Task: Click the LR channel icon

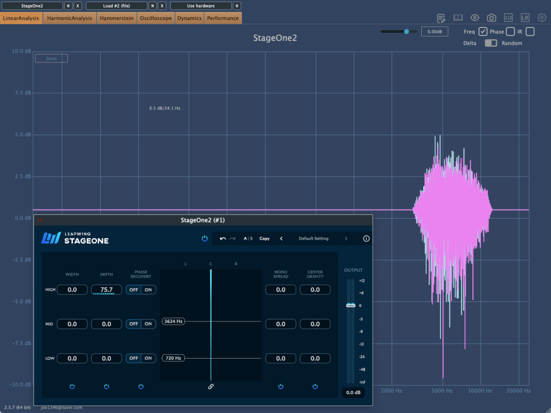Action: coord(525,18)
